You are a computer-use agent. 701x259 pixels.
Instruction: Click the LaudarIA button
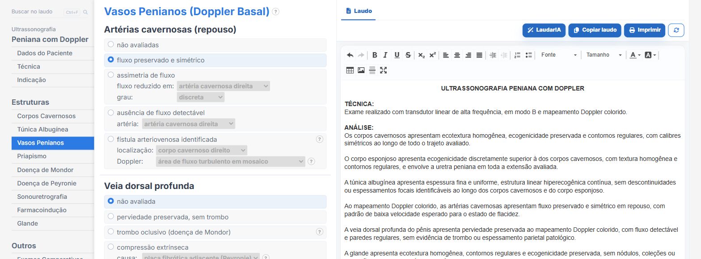(x=544, y=30)
